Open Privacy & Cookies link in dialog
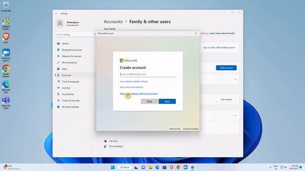This screenshot has height=171, width=305. click(191, 129)
